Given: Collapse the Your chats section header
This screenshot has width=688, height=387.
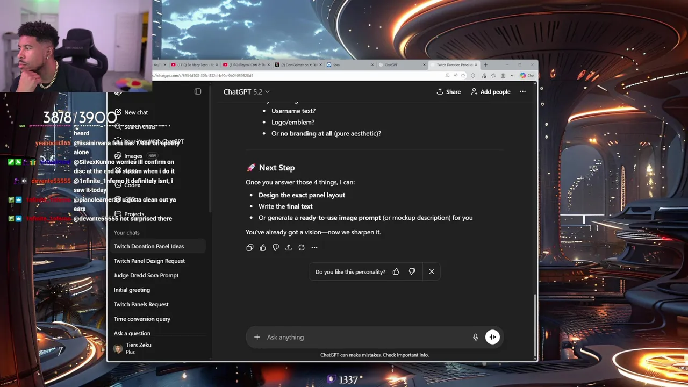Looking at the screenshot, I should tap(126, 233).
